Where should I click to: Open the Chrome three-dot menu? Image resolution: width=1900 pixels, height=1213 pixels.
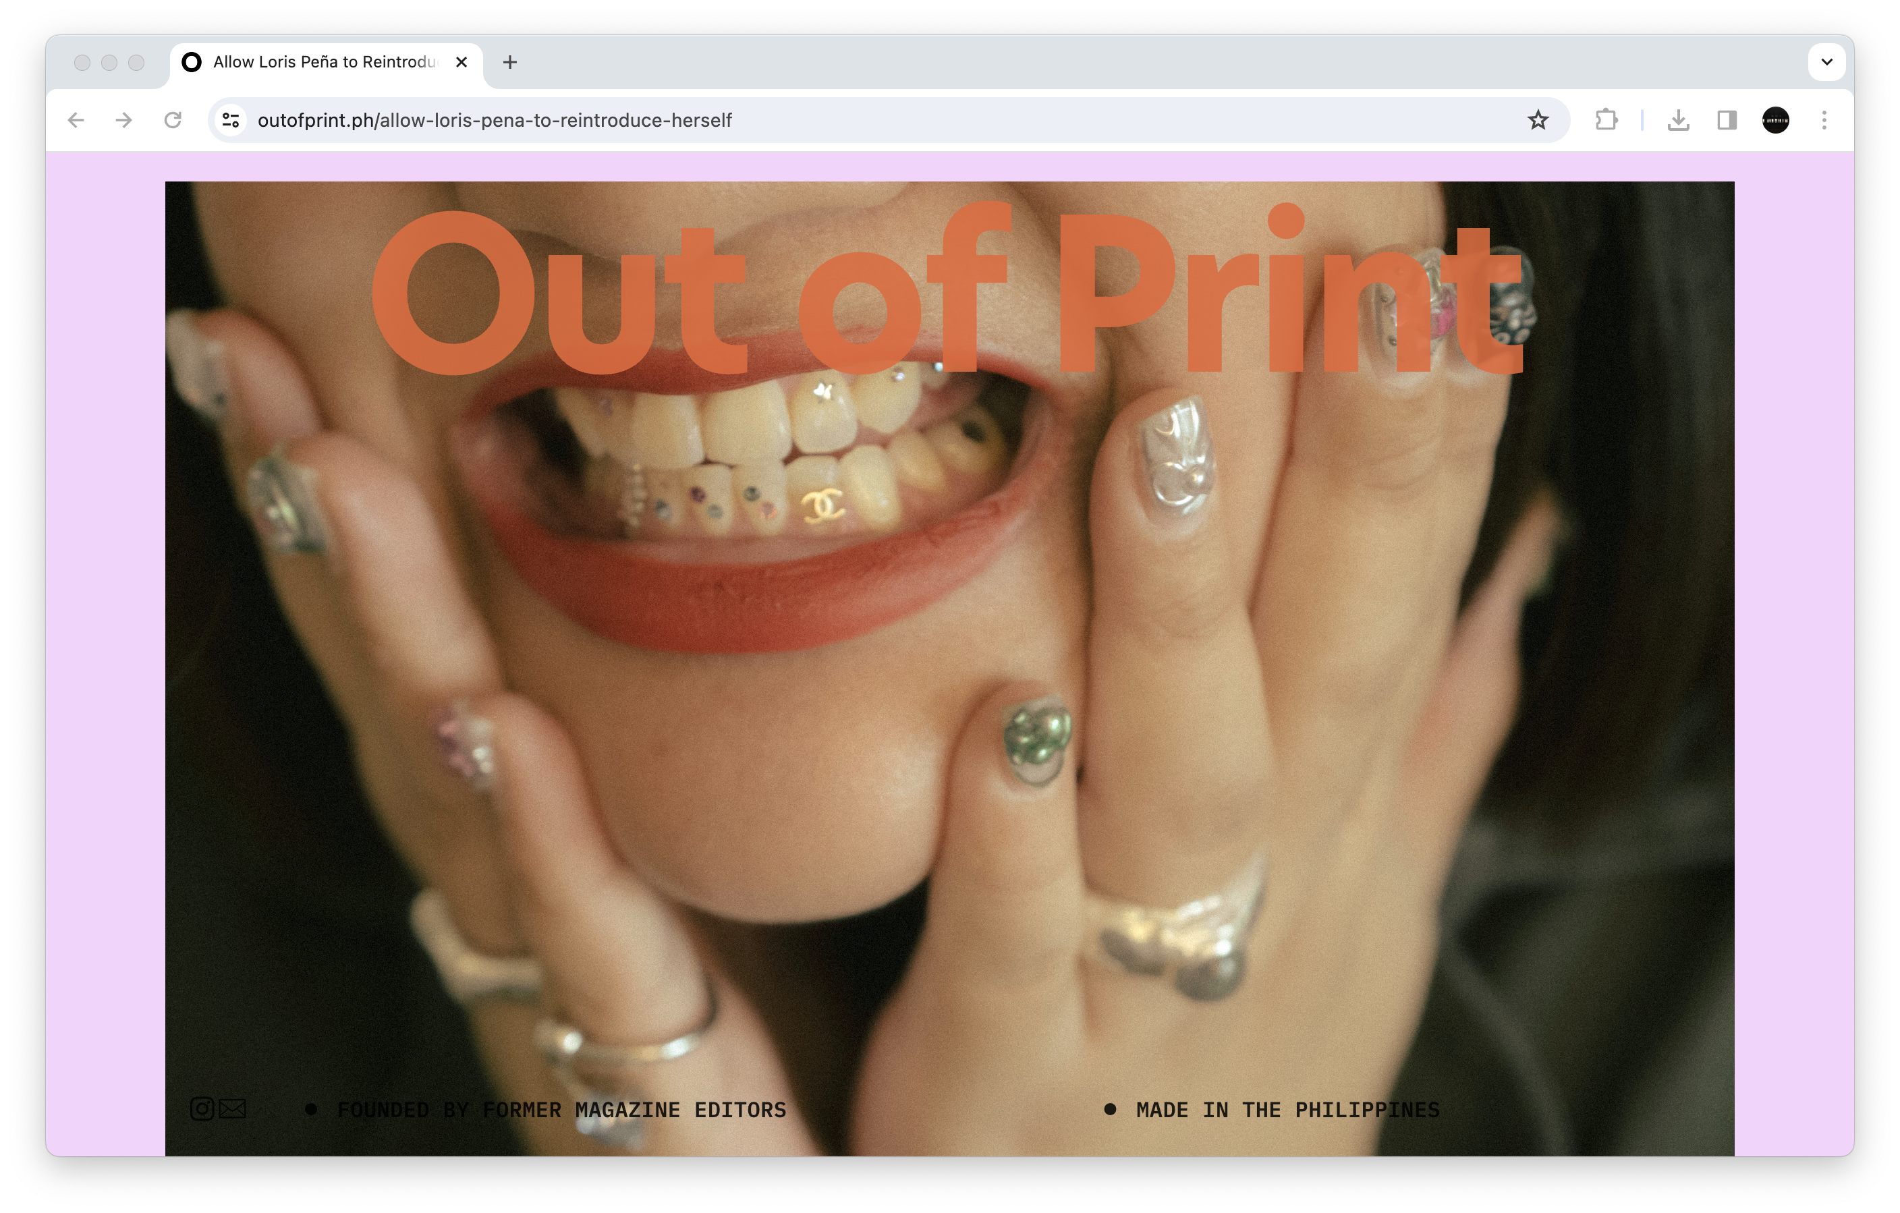(x=1824, y=120)
